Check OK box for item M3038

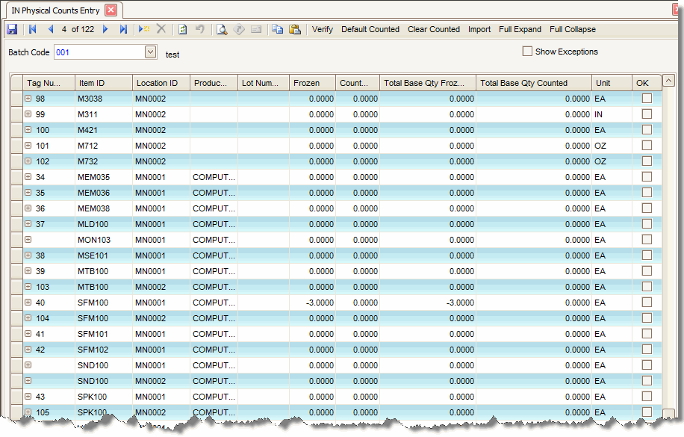(647, 99)
